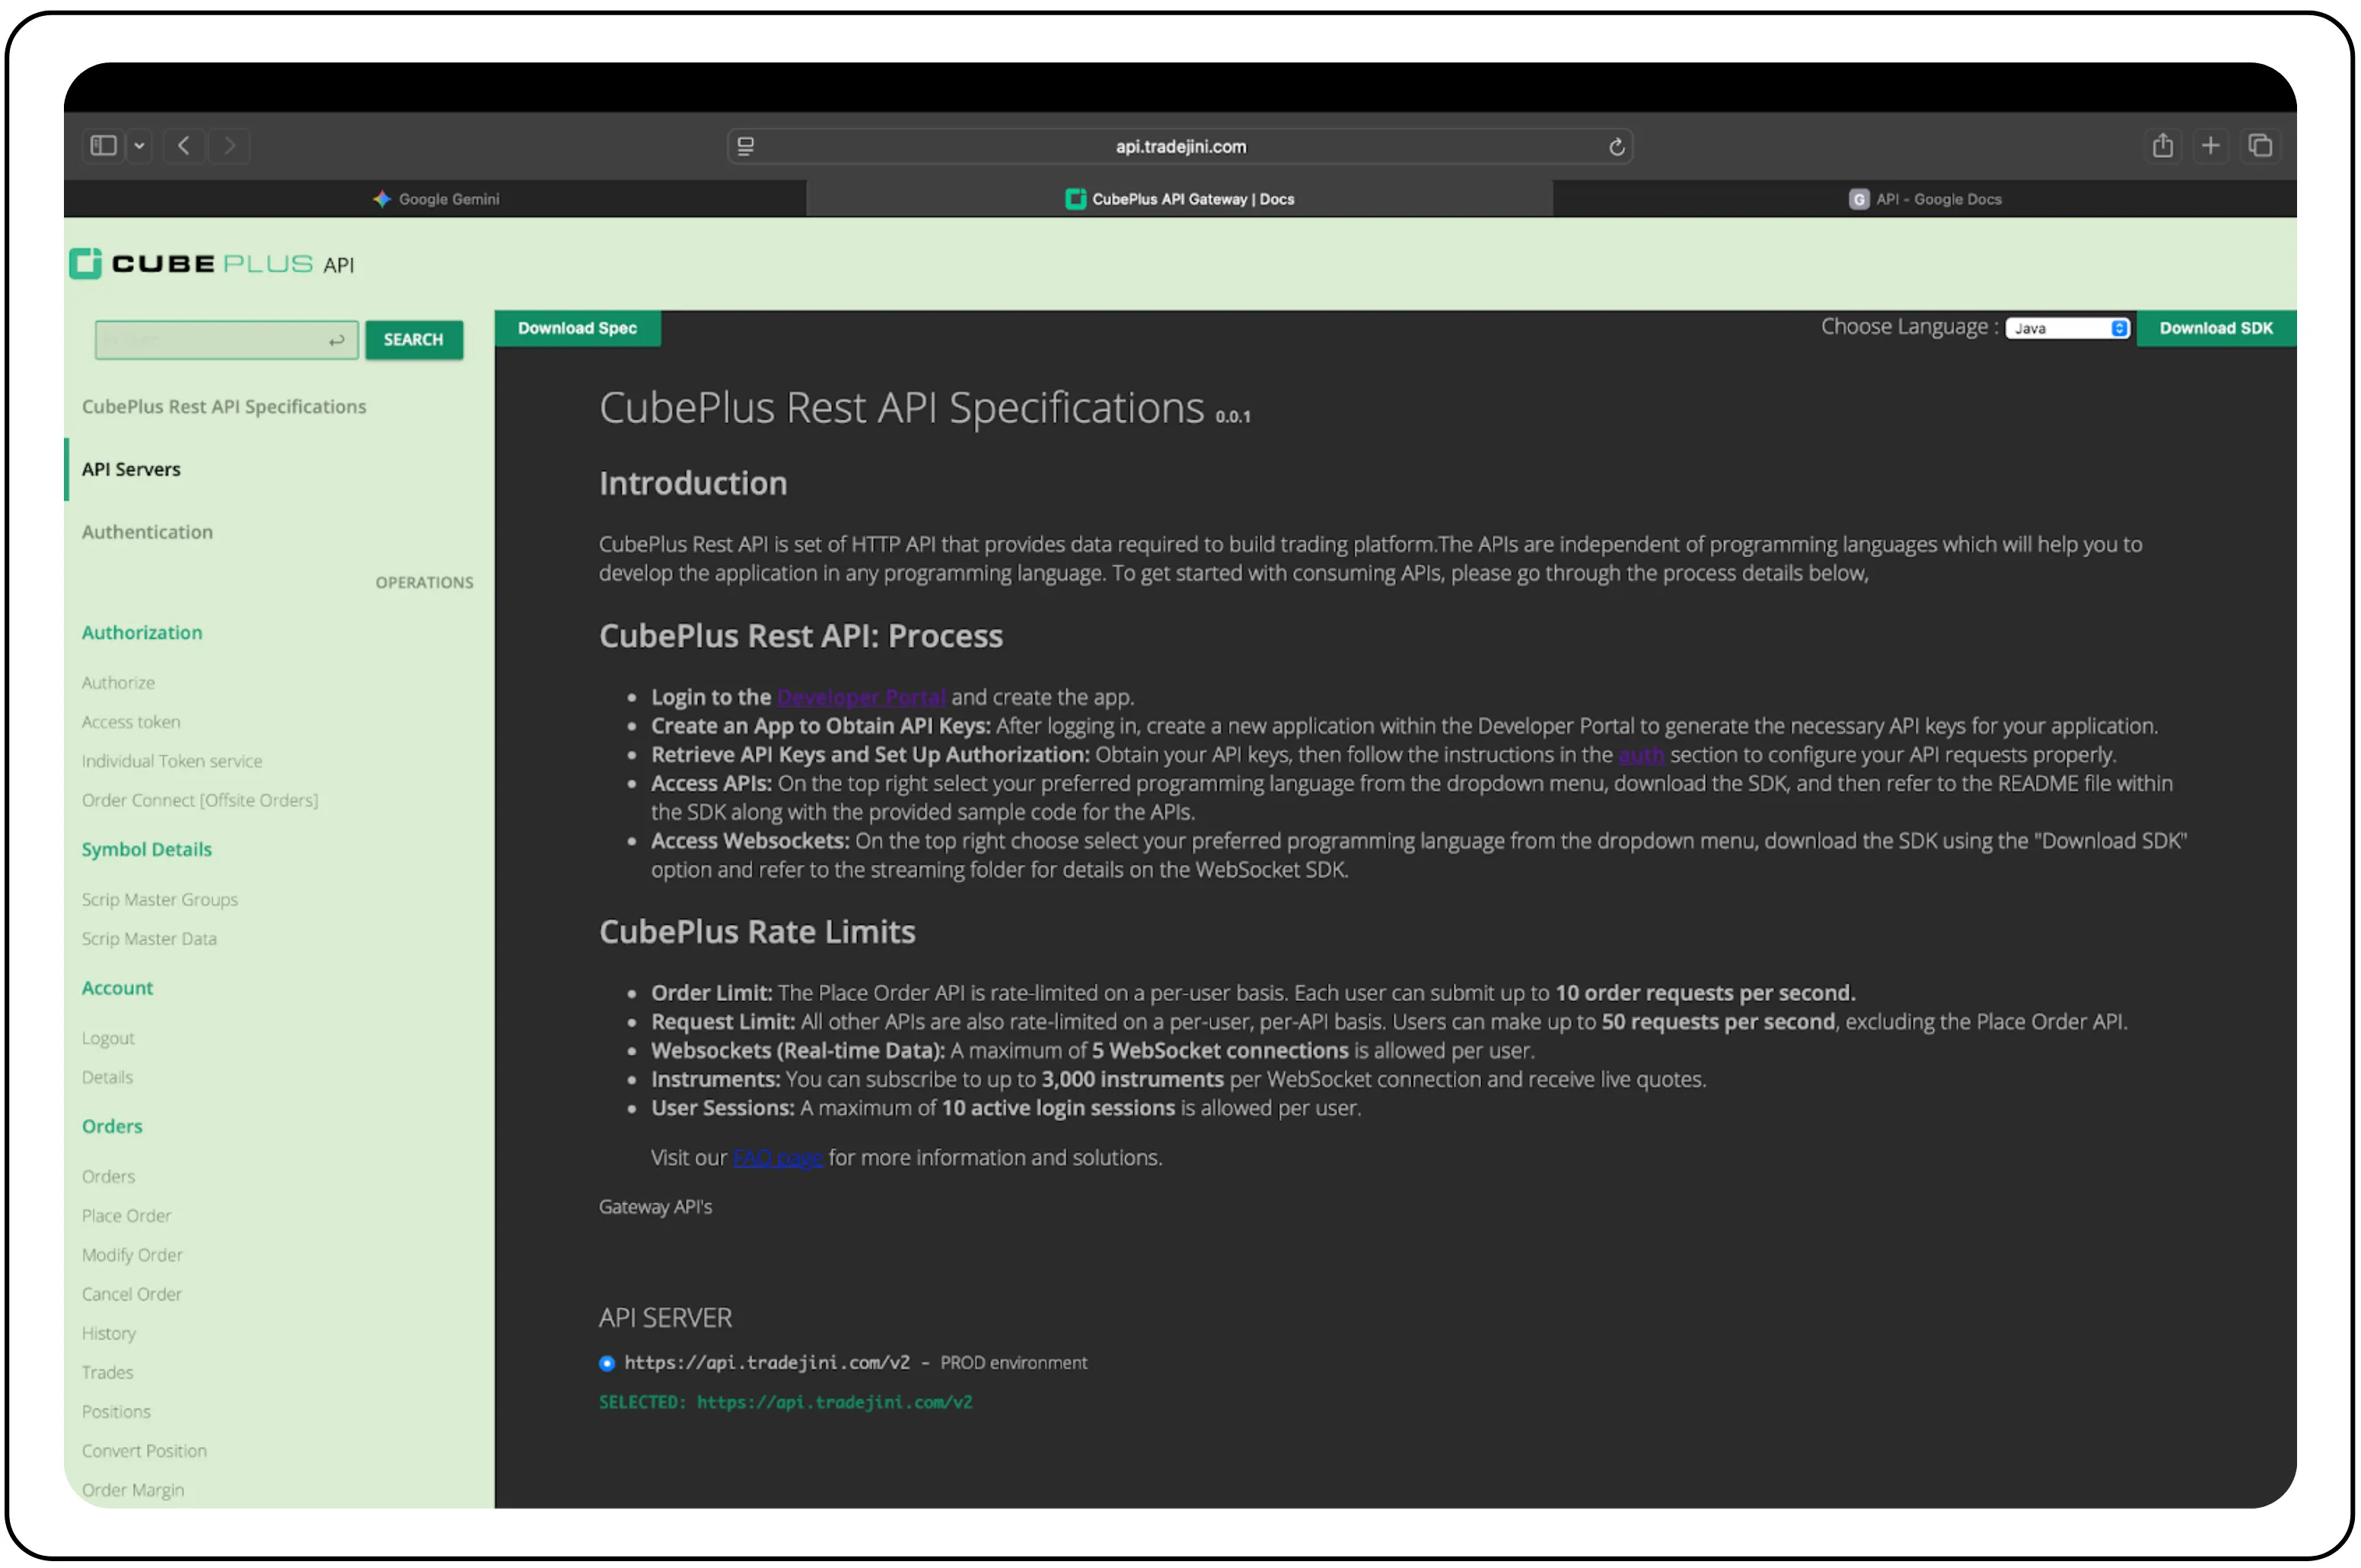The height and width of the screenshot is (1568, 2361).
Task: Reload the current page
Action: pos(1617,146)
